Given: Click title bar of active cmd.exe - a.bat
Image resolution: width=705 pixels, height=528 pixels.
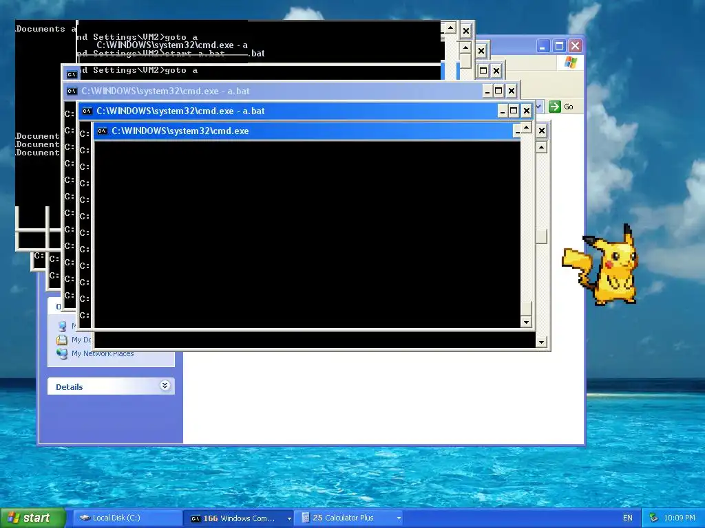Looking at the screenshot, I should pyautogui.click(x=306, y=111).
